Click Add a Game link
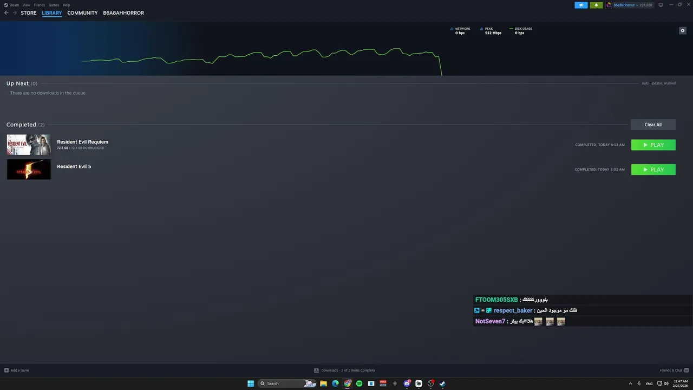This screenshot has width=693, height=390. pos(20,370)
